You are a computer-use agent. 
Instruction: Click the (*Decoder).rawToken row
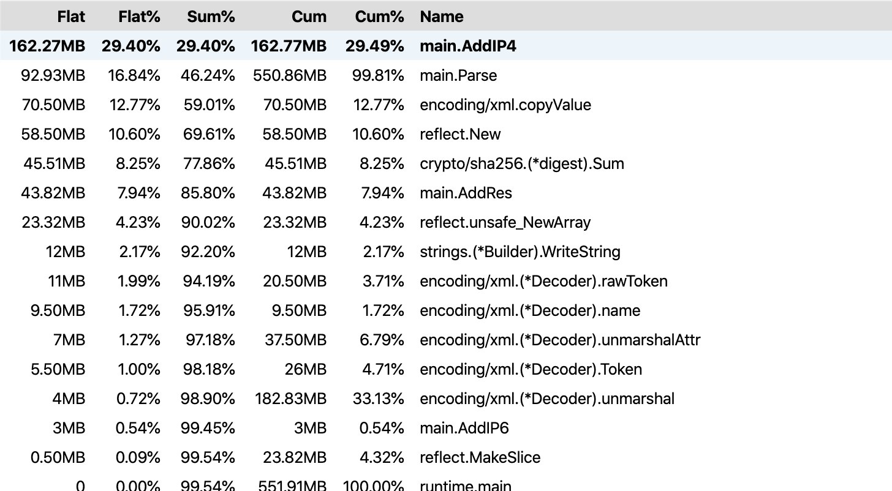click(x=446, y=281)
